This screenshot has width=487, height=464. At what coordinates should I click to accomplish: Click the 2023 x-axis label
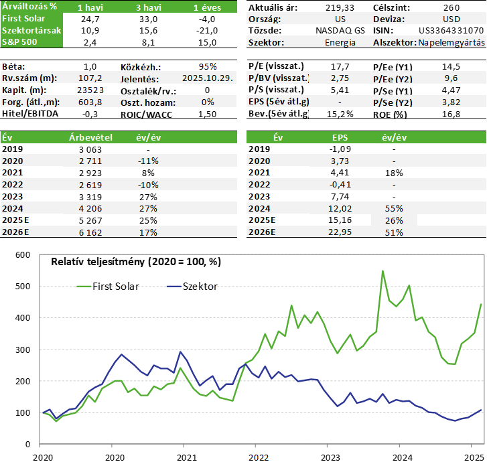click(x=330, y=457)
